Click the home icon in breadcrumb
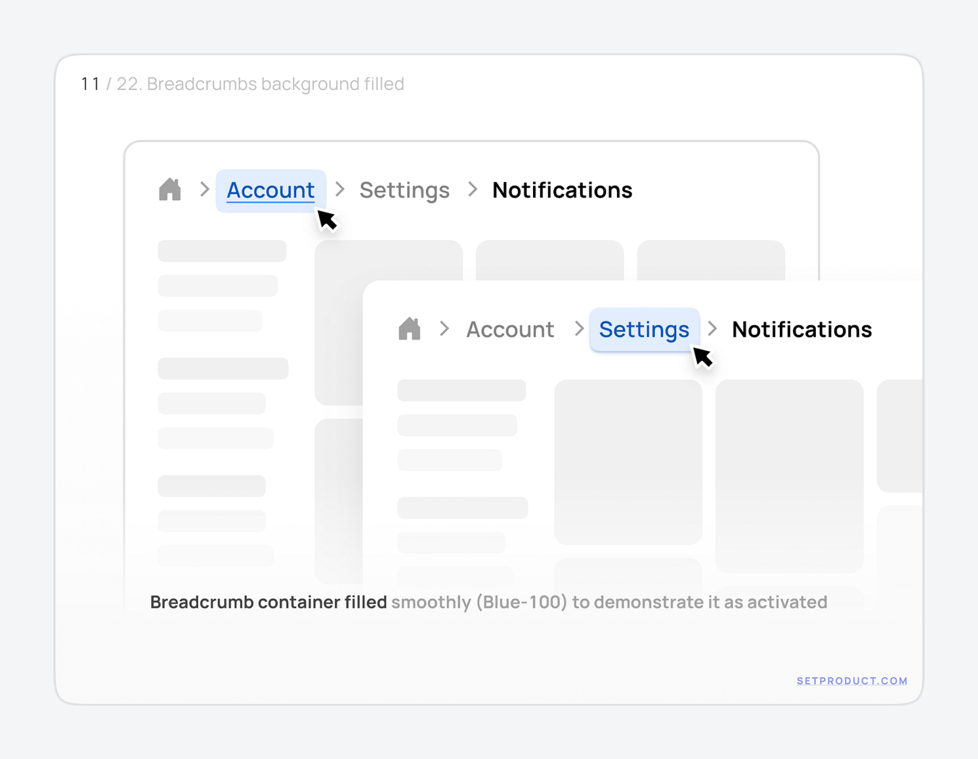This screenshot has width=978, height=759. point(170,188)
